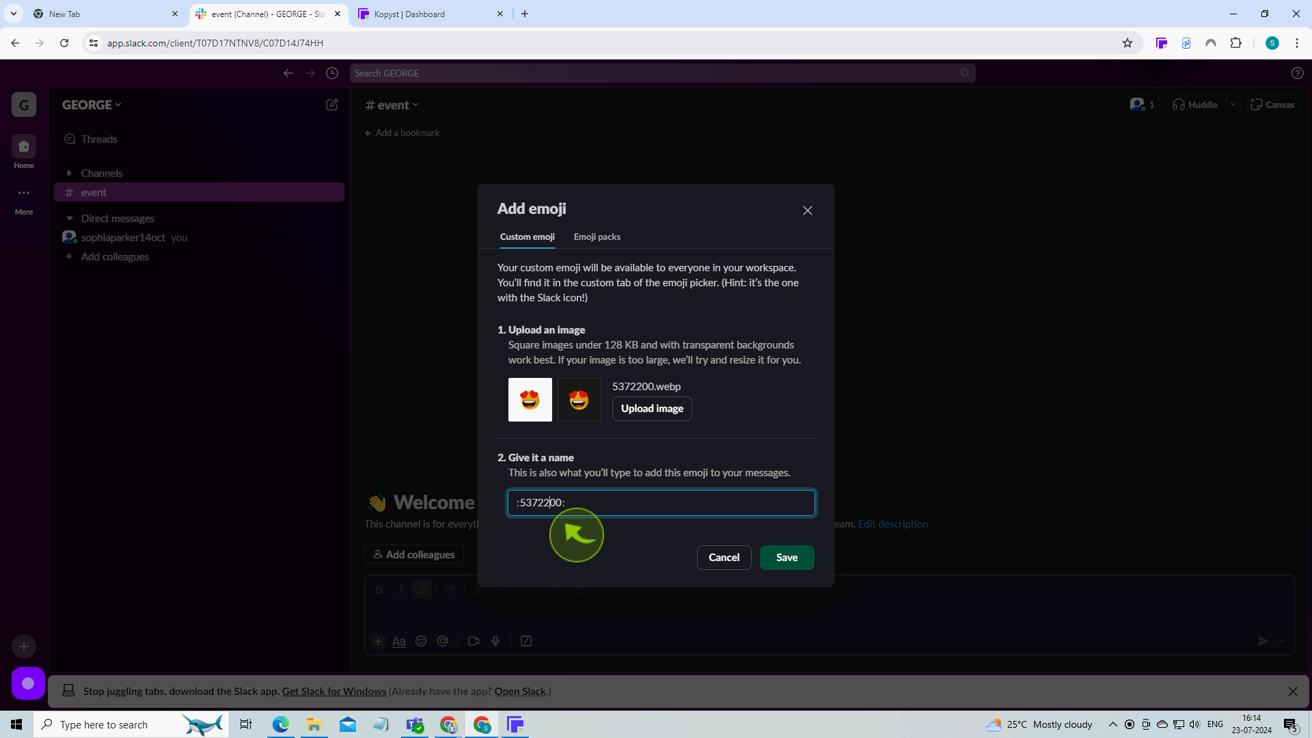Click the audio record icon in message bar
Screen dimensions: 1312x738
click(x=495, y=641)
